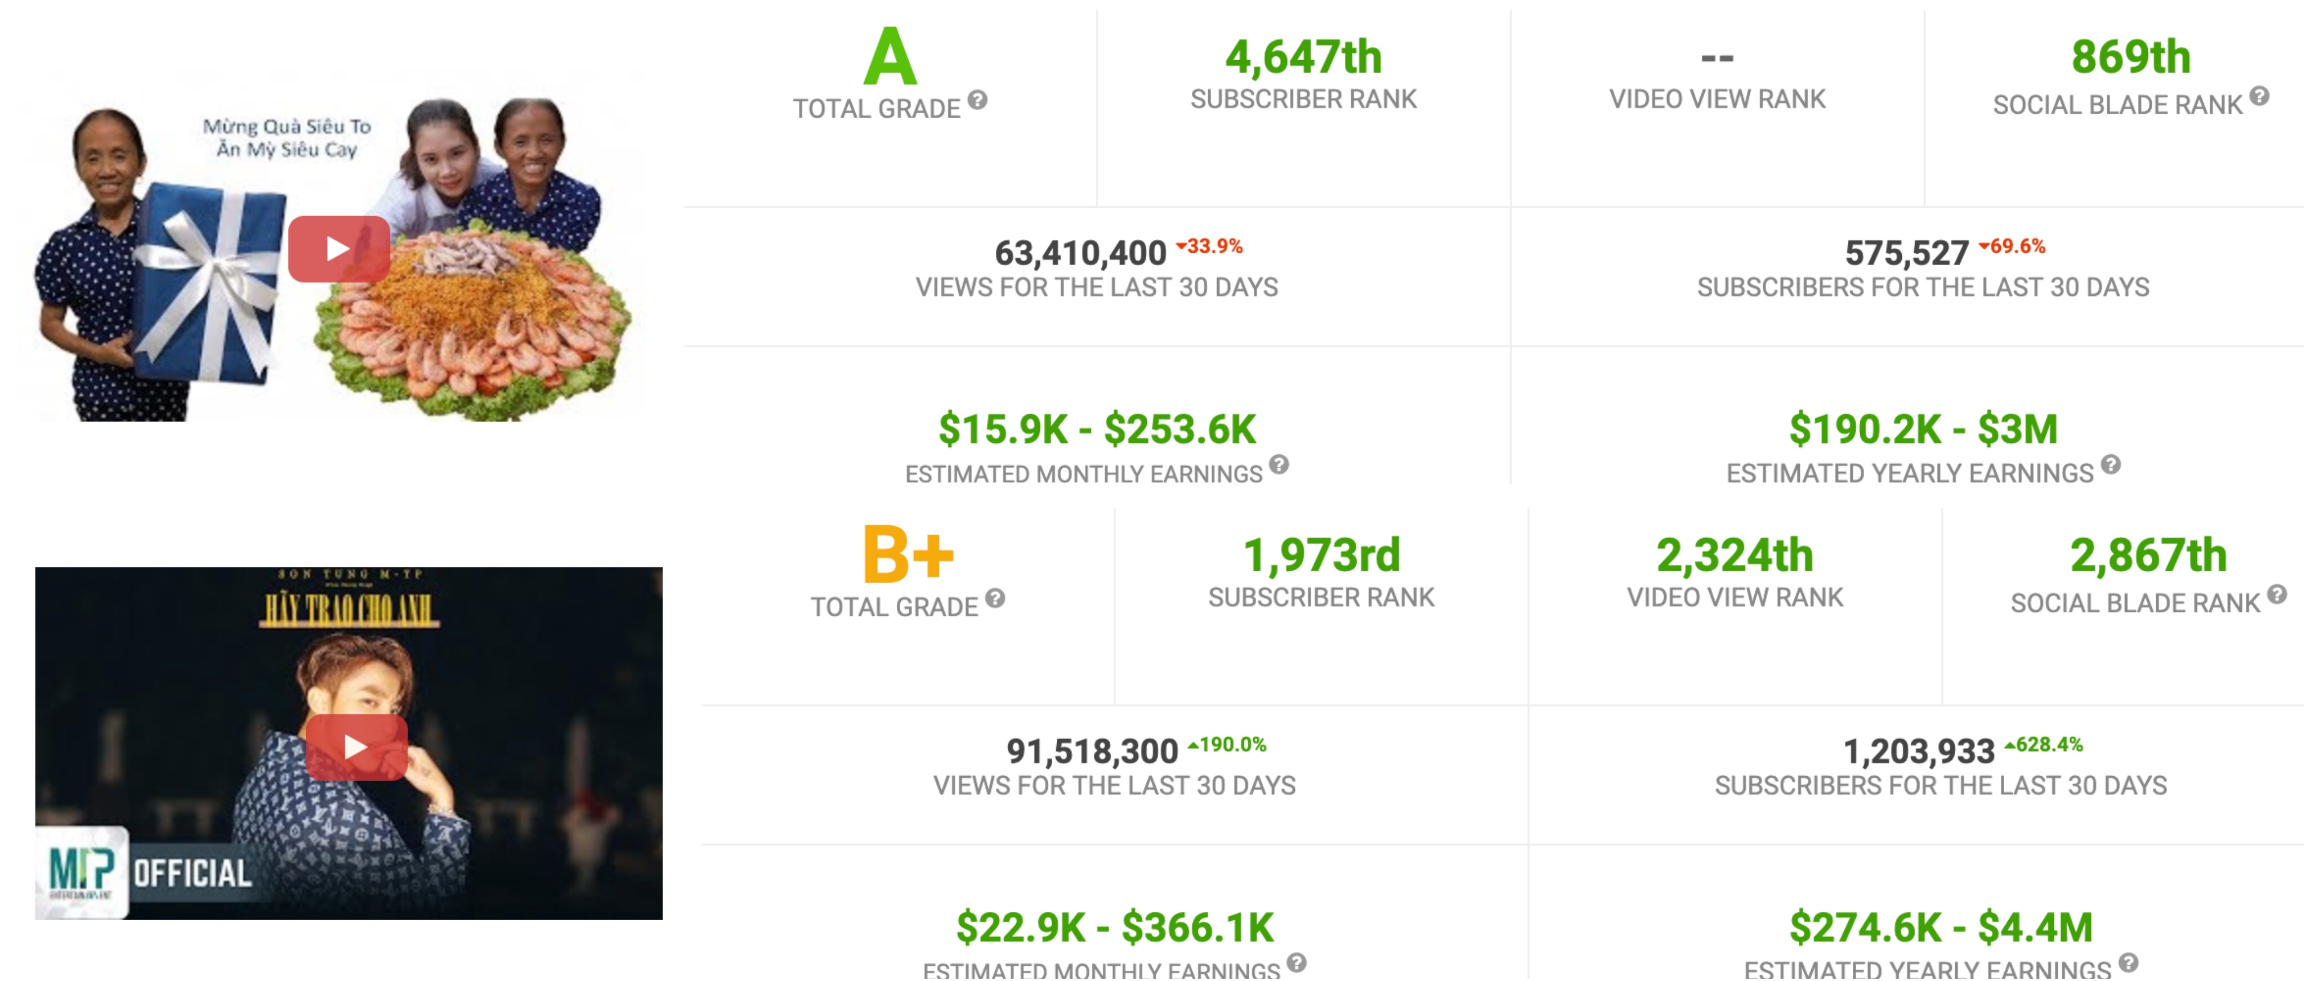Click the 2,324th video view rank value
Screen dimensions: 2306x981
1735,555
